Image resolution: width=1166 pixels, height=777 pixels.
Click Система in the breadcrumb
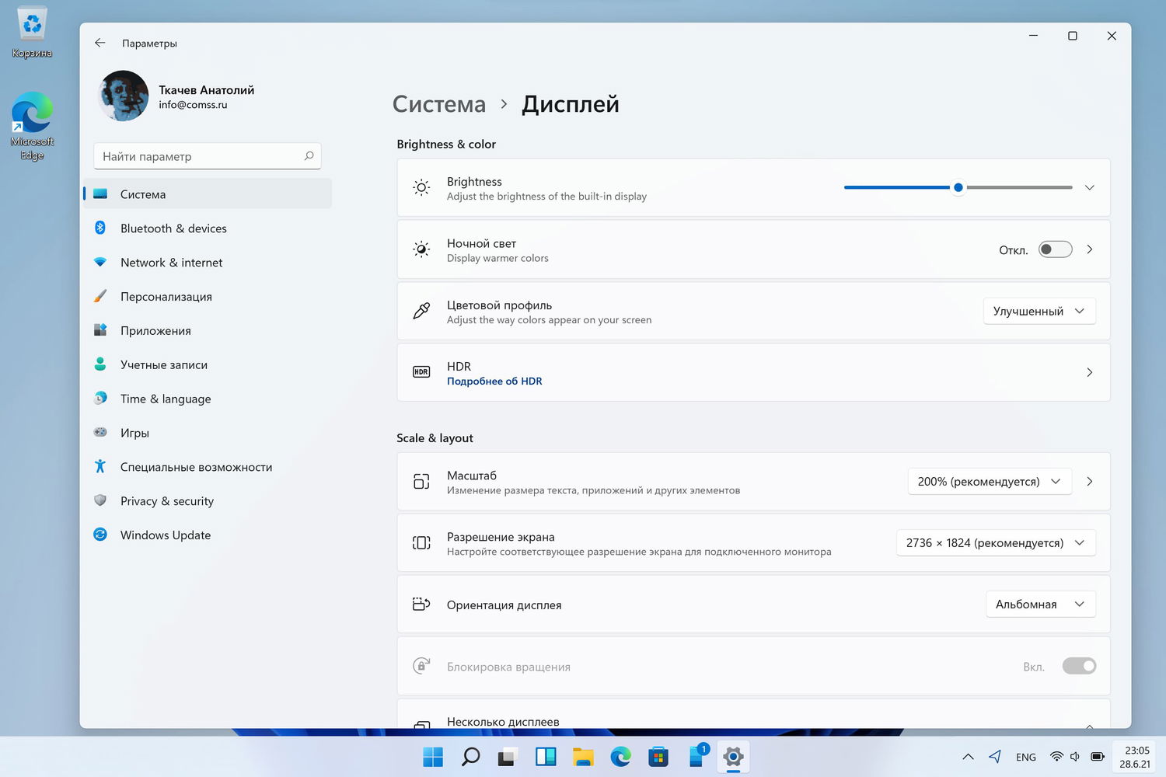(x=439, y=103)
